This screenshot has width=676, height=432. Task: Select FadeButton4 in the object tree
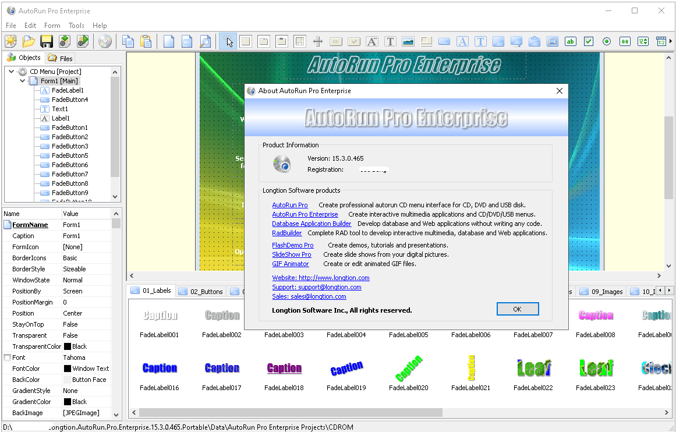tap(69, 100)
